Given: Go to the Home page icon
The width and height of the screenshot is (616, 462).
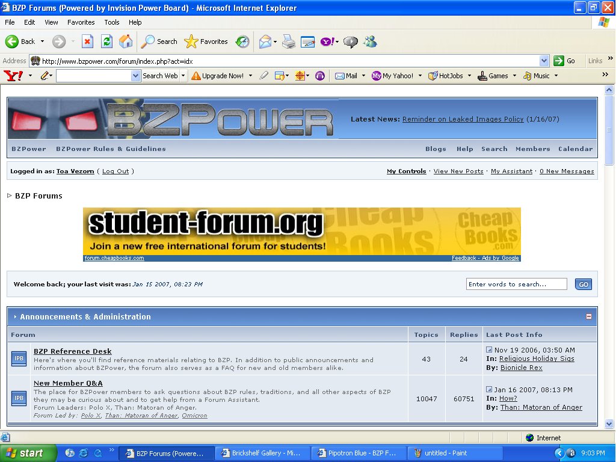Looking at the screenshot, I should 126,42.
